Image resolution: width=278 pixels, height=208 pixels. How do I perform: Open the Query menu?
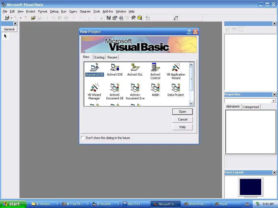click(73, 11)
